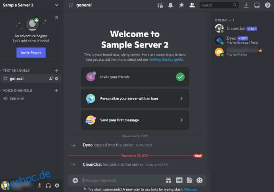274x192 pixels.
Task: Toggle the member list icon
Action: pos(192,5)
